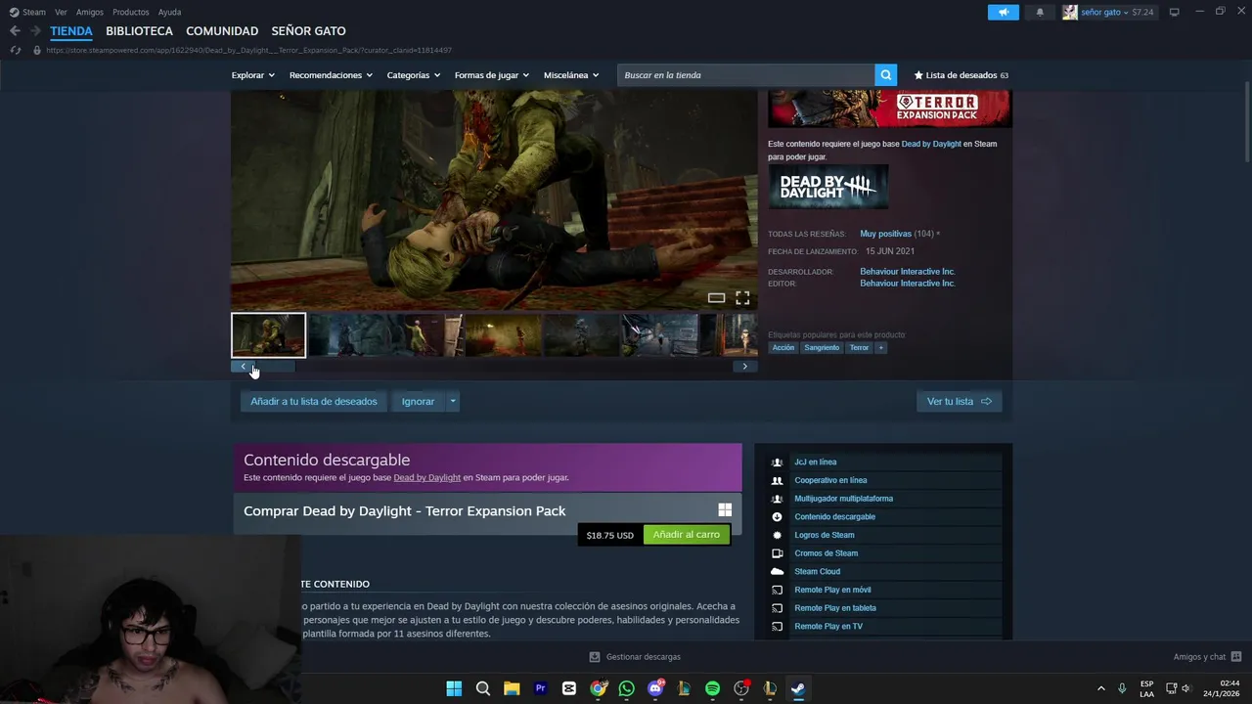Switch to Big Picture mode icon

[x=1174, y=12]
